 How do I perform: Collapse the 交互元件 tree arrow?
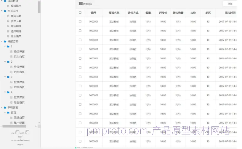(x=2, y=11)
